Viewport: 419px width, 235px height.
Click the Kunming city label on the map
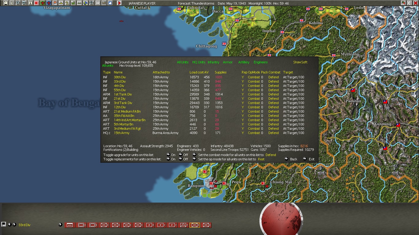pos(382,124)
